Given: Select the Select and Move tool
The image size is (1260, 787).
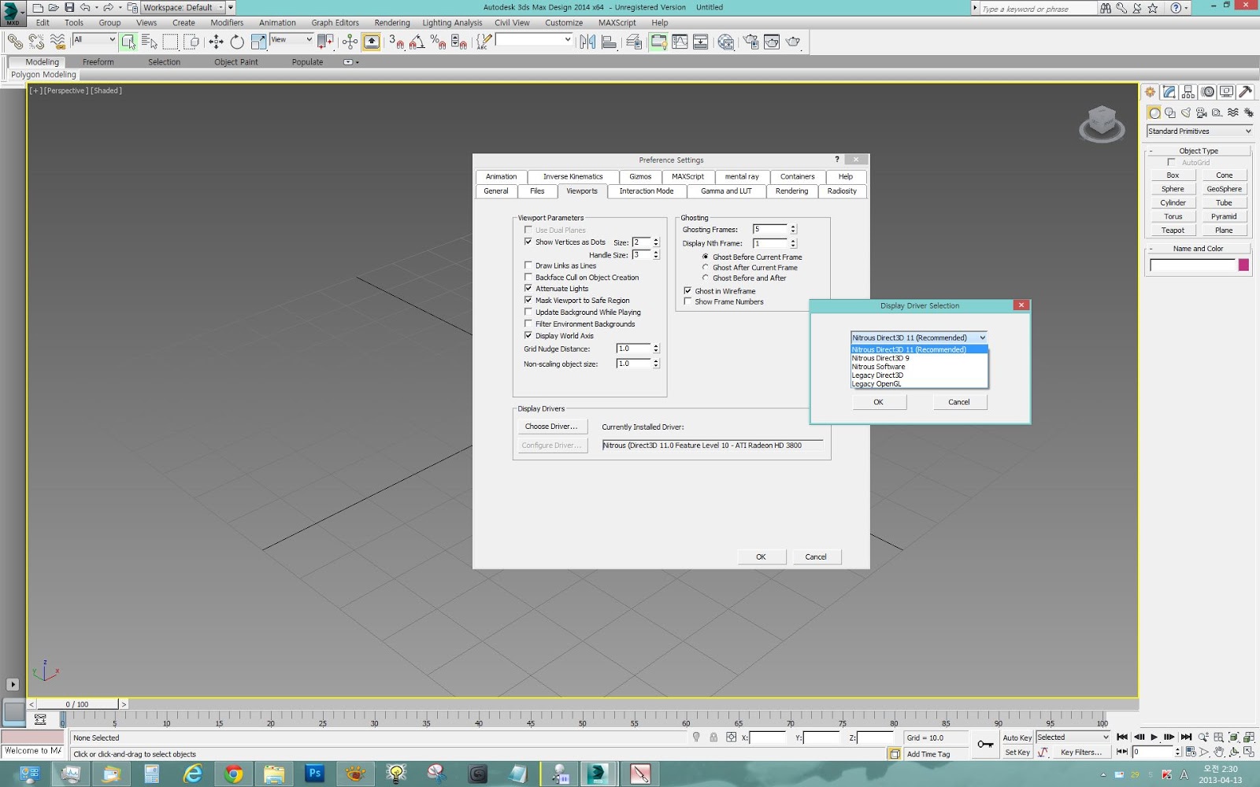Looking at the screenshot, I should (x=216, y=42).
